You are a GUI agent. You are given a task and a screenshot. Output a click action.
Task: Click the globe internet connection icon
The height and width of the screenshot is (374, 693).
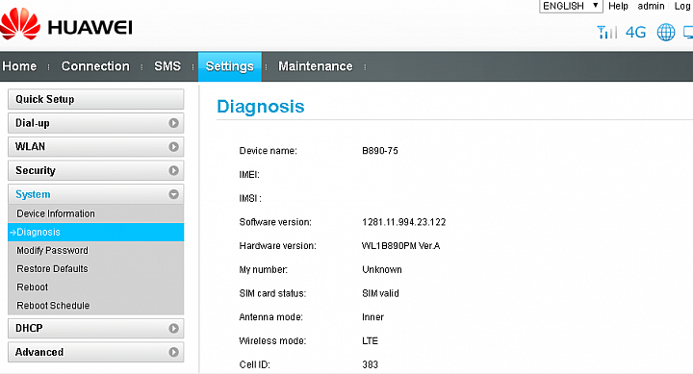click(x=666, y=33)
